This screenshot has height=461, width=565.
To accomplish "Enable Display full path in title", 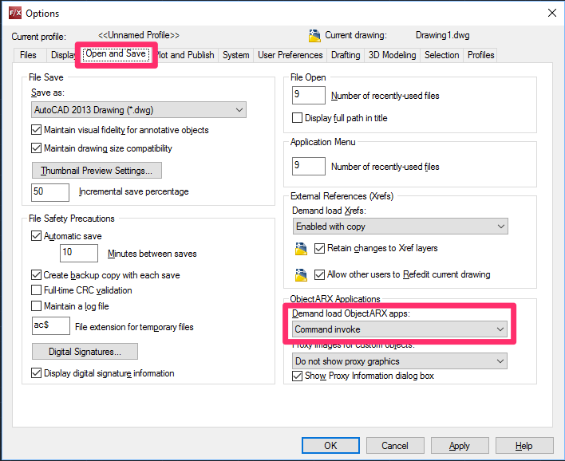I will (x=297, y=118).
